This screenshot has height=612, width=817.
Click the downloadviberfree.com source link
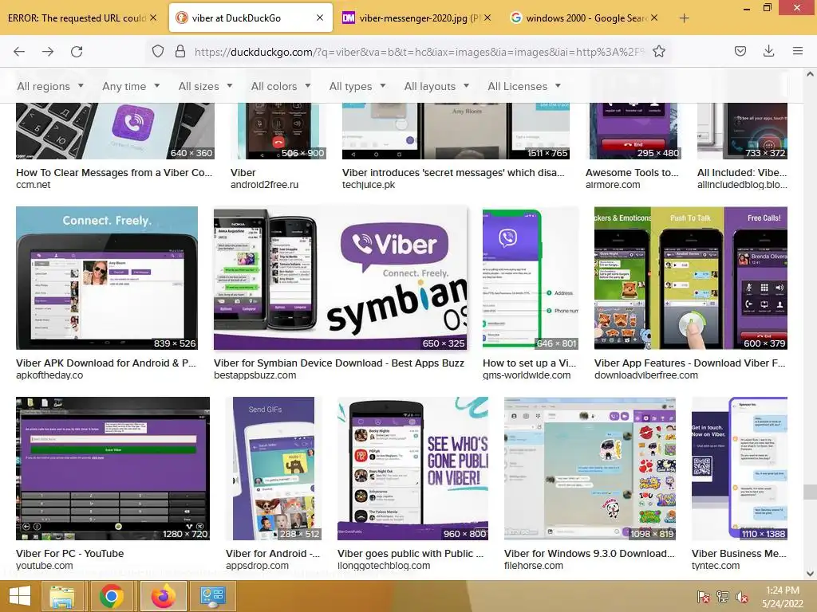(x=646, y=375)
